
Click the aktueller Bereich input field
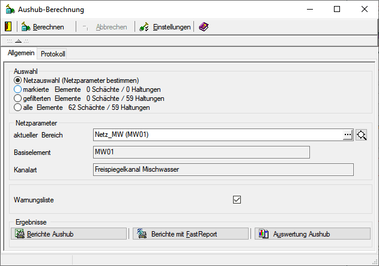tap(216, 135)
